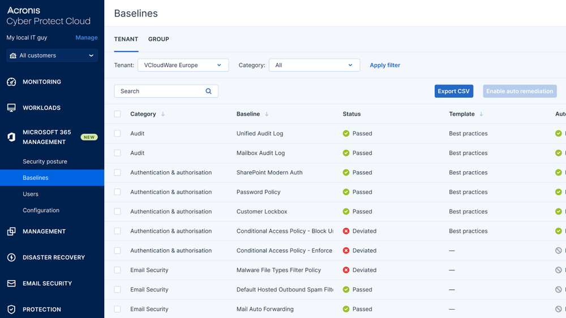Click the Management icon in sidebar
566x318 pixels.
(11, 231)
